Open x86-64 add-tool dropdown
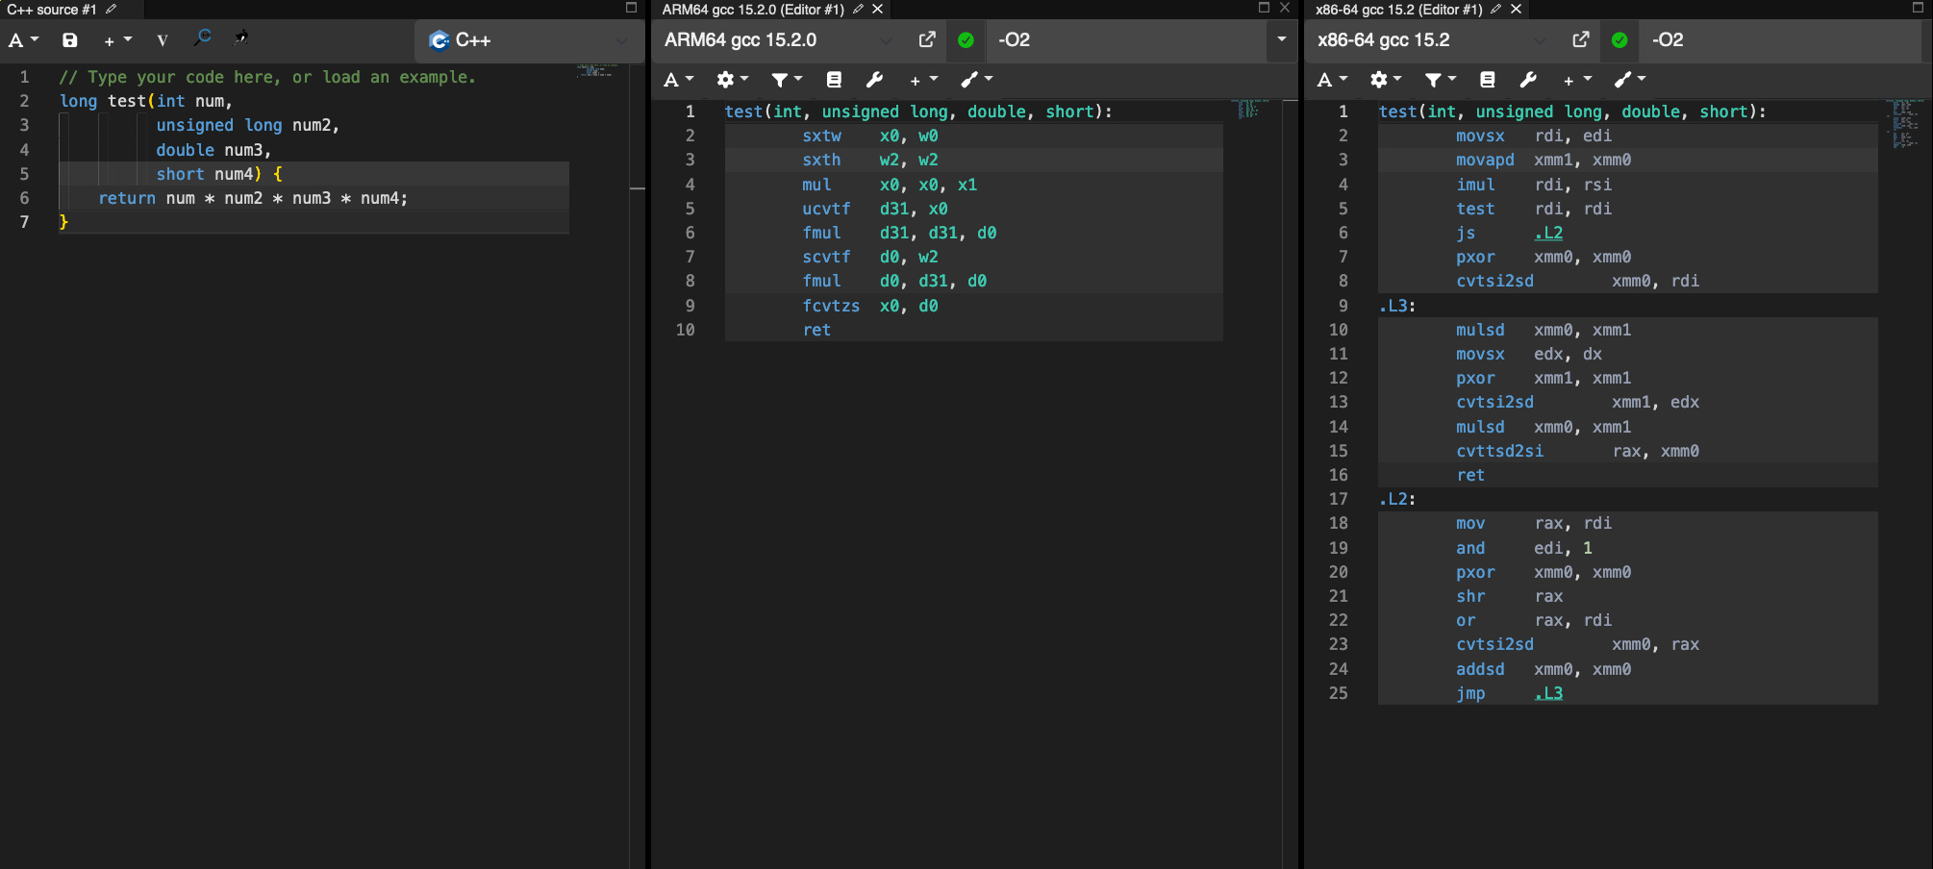Image resolution: width=1933 pixels, height=869 pixels. pos(1630,80)
